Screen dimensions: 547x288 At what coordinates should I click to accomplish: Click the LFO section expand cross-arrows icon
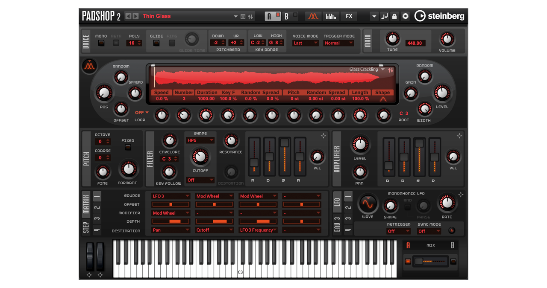461,195
